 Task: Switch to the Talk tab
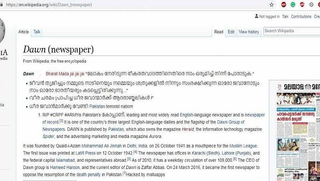[x=37, y=32]
